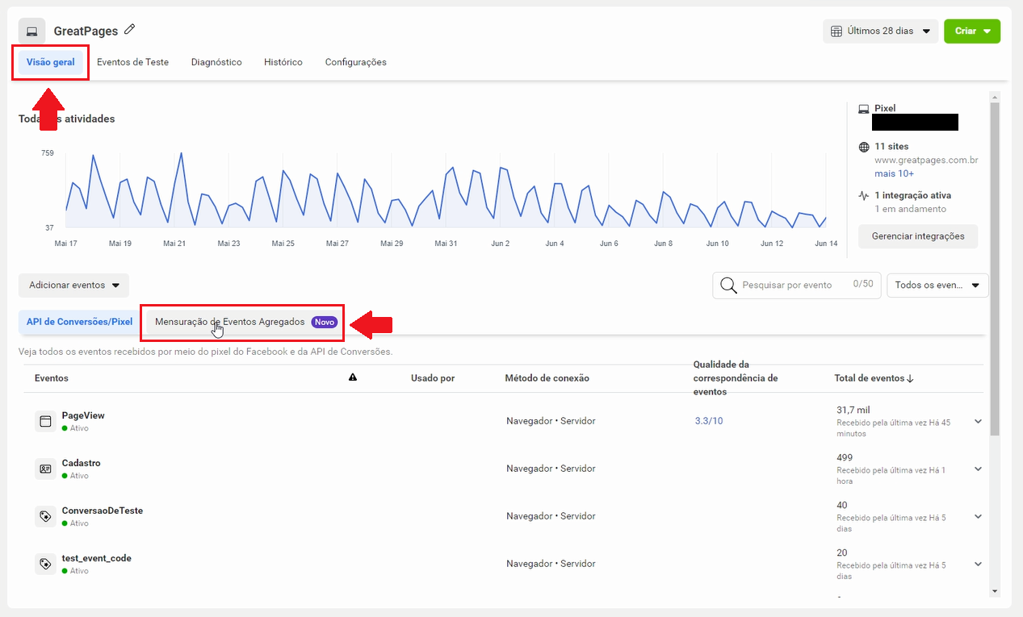Image resolution: width=1023 pixels, height=617 pixels.
Task: Click the scrollbar up arrow
Action: tap(995, 96)
